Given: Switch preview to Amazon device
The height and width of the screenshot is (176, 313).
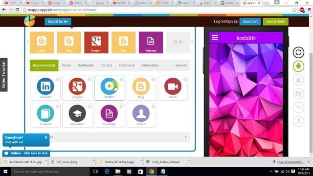Looking at the screenshot, I should 298,121.
